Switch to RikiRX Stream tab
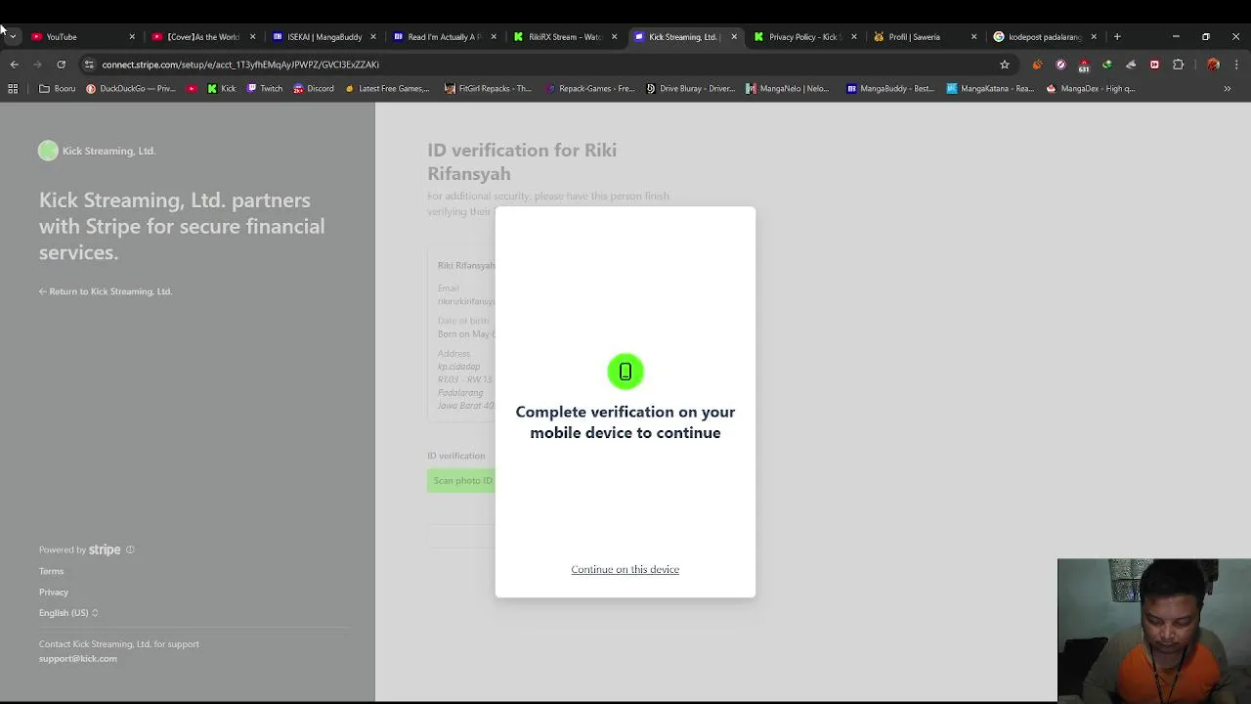 (x=565, y=37)
